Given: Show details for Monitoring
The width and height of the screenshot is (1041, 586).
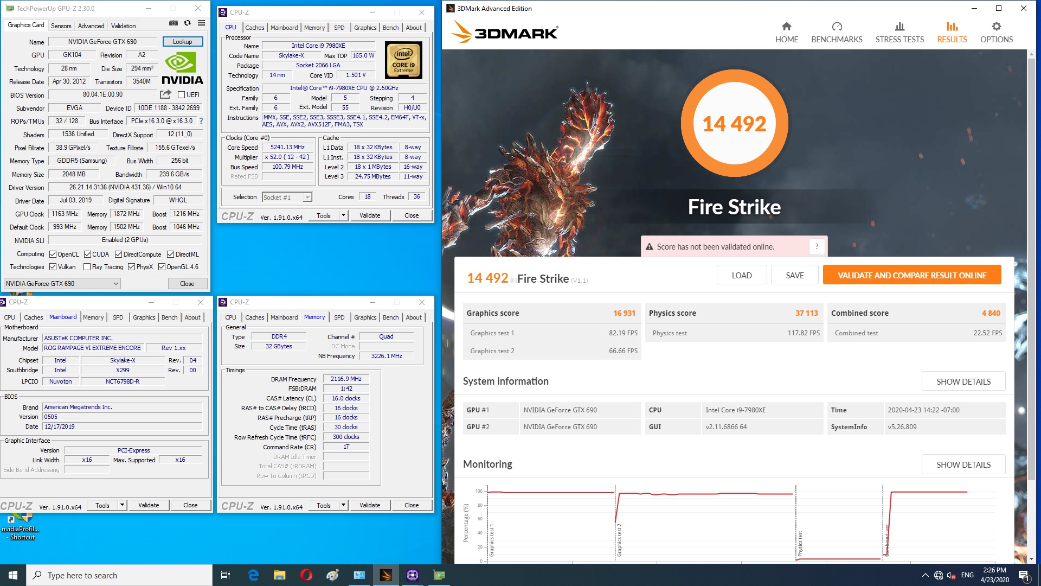Looking at the screenshot, I should pos(963,464).
